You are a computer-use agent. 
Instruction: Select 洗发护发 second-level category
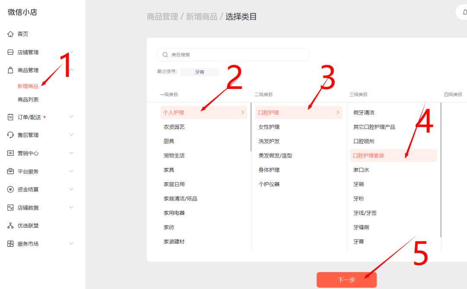[x=269, y=141]
